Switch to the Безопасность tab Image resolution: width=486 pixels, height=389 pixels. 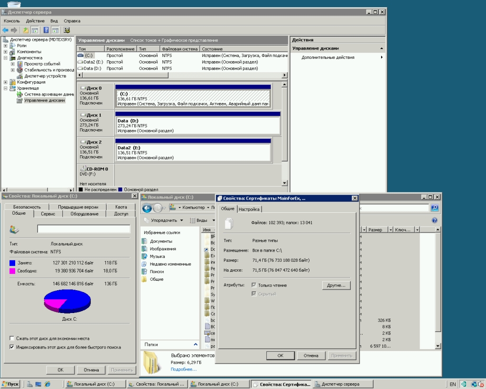coord(27,207)
